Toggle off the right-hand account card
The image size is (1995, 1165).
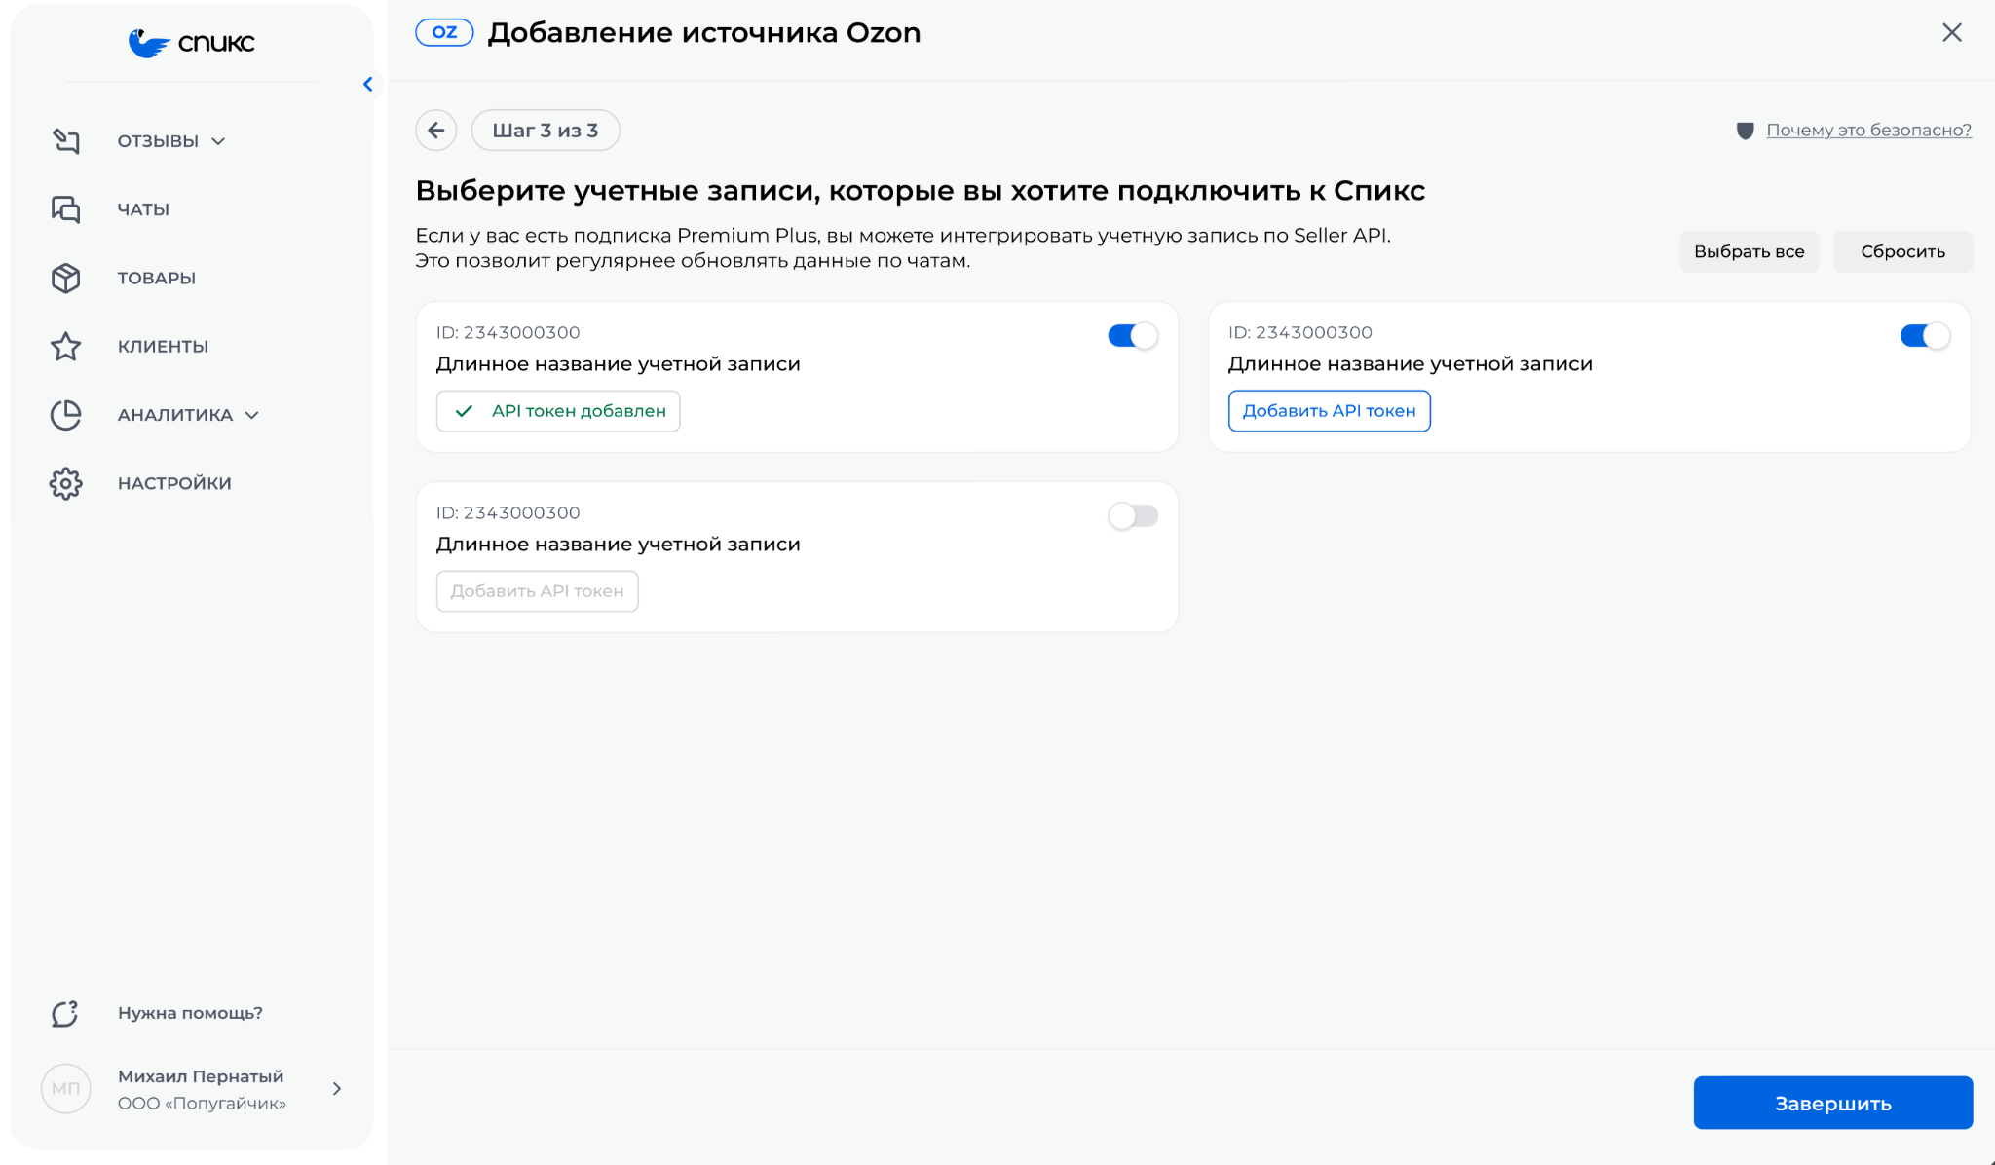click(x=1926, y=336)
